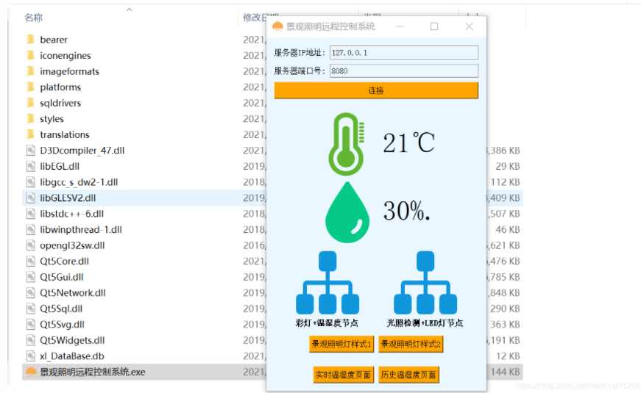Focus the 服务器IP地址 input field
641x393 pixels.
pyautogui.click(x=404, y=53)
